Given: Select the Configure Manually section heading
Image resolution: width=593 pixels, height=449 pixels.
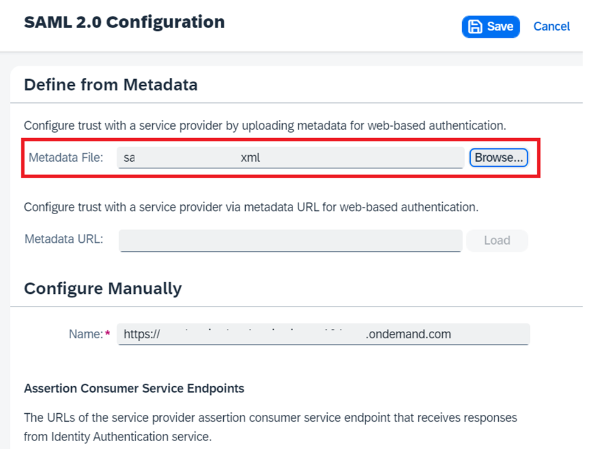Looking at the screenshot, I should [x=103, y=288].
